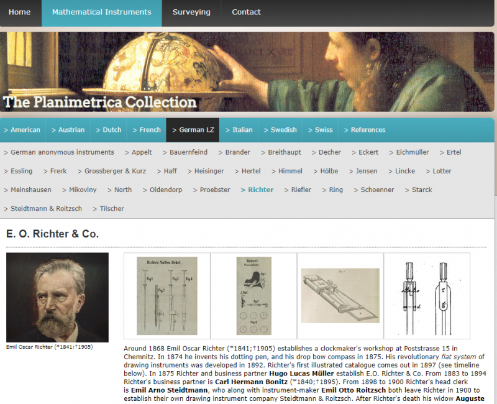Open the German anonymous instruments link
This screenshot has width=497, height=404.
click(x=59, y=152)
